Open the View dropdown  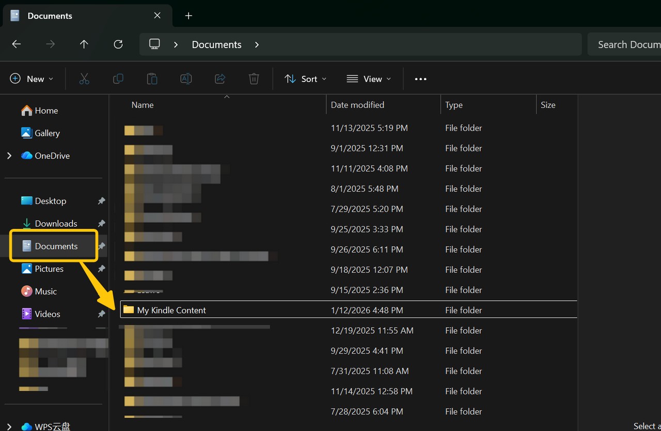coord(369,79)
